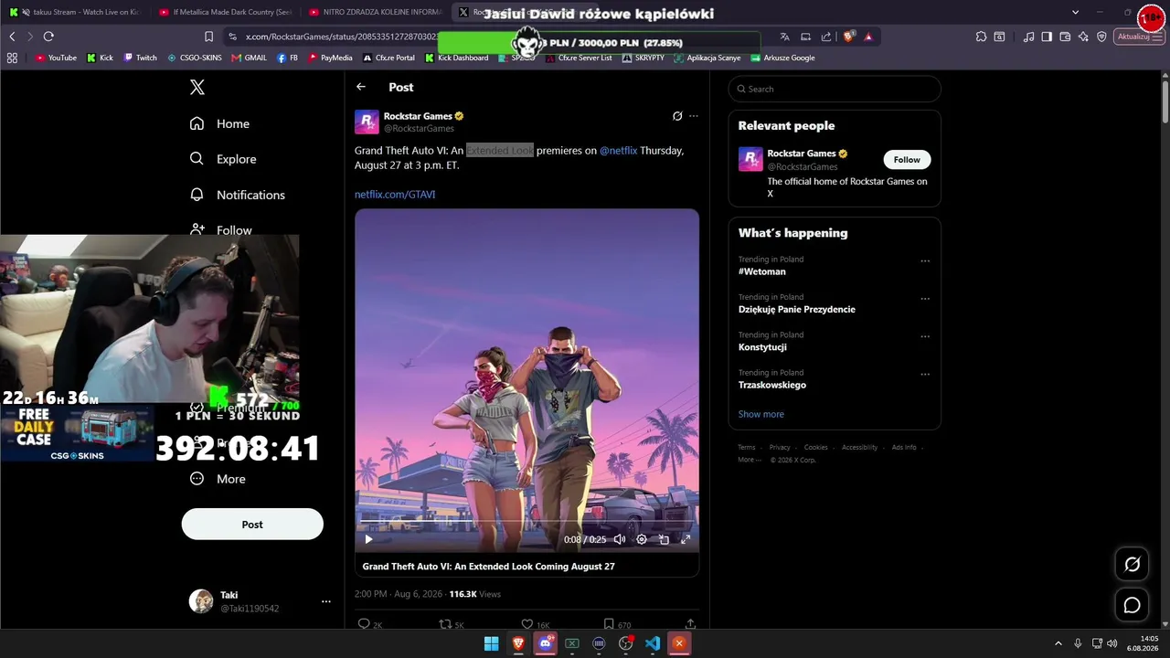Open the browser extensions puzzle icon
Viewport: 1170px width, 658px height.
pos(981,37)
